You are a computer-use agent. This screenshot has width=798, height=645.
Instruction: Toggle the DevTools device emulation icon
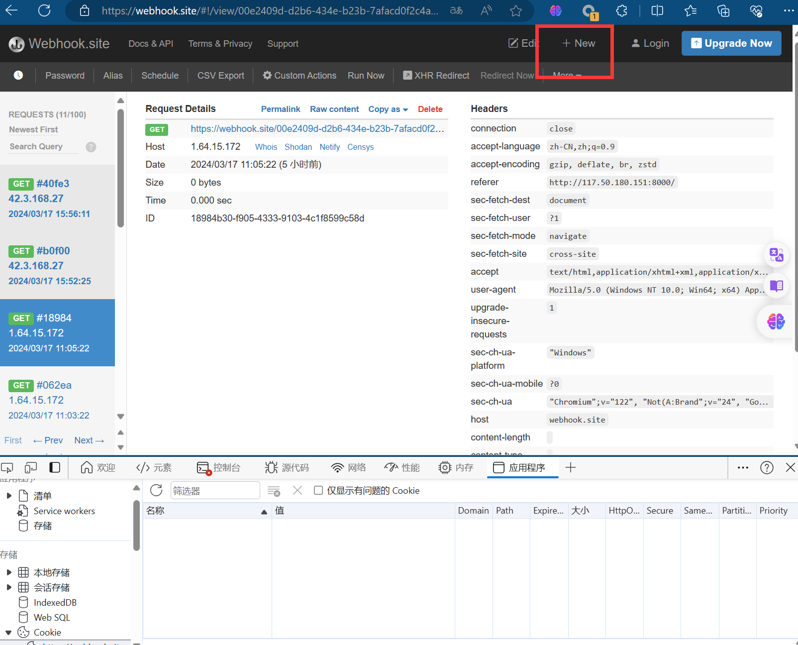pos(31,467)
